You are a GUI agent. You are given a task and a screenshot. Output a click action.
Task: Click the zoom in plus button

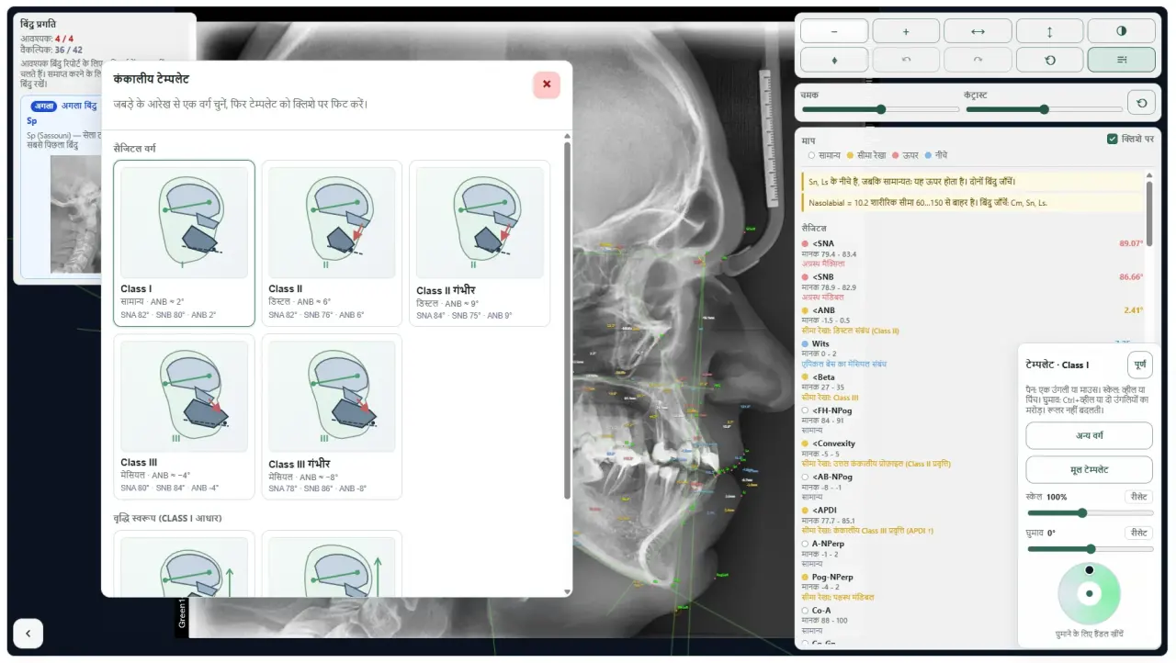pos(906,31)
